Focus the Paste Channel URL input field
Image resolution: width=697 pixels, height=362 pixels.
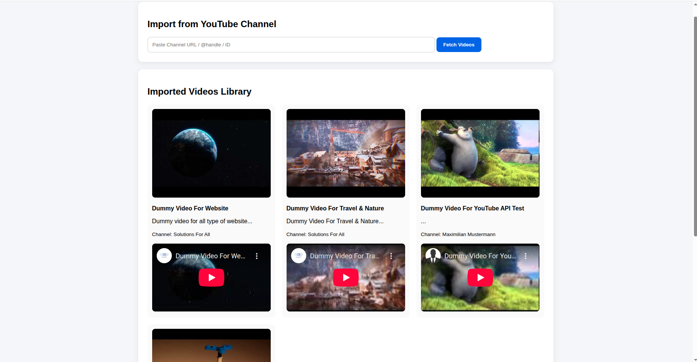point(291,45)
